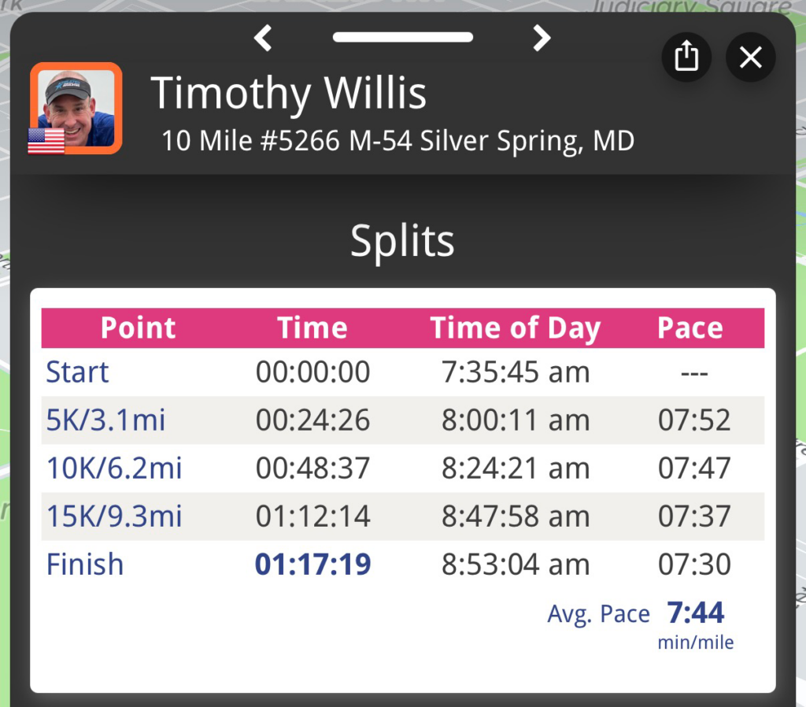Click the Time column header
The width and height of the screenshot is (806, 707).
coord(312,328)
